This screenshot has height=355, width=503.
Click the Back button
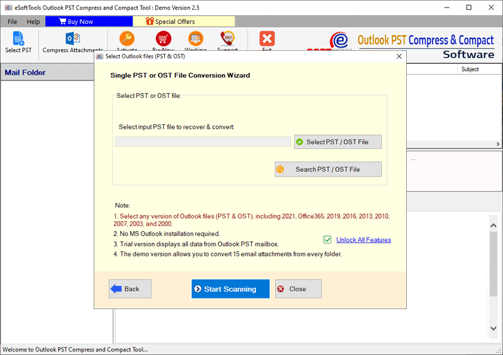click(130, 289)
